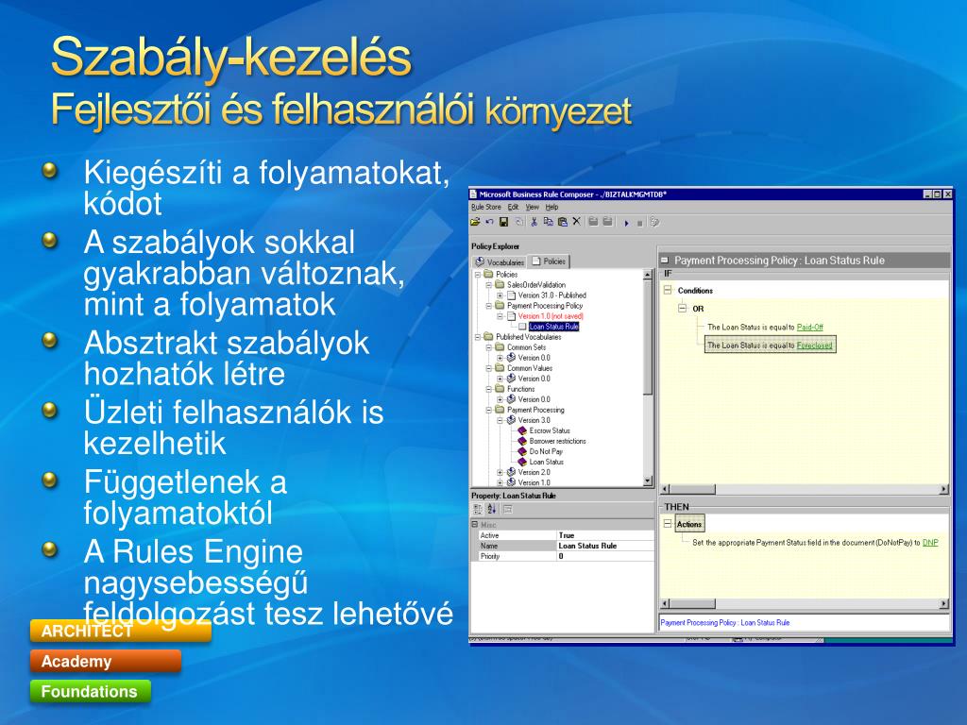Viewport: 967px width, 725px height.
Task: Collapse Version 1.0 (not saved) node
Action: [500, 316]
